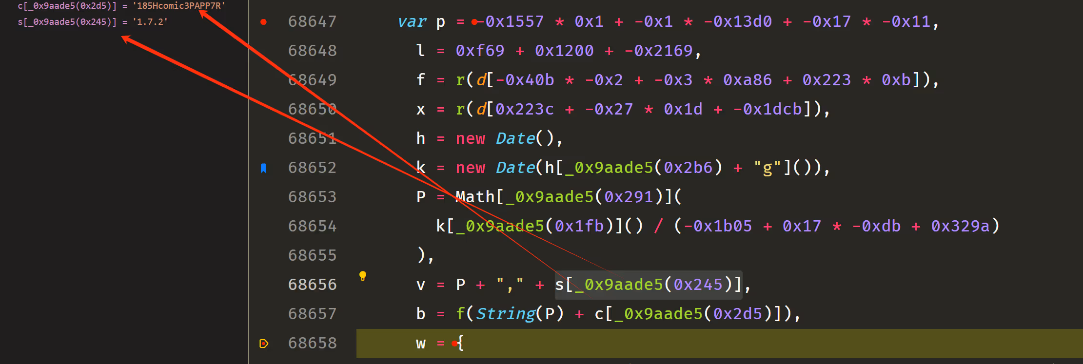Click 'Math' on line 68653

coord(475,197)
